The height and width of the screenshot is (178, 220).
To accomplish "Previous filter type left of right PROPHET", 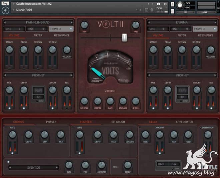I will 149,75.
